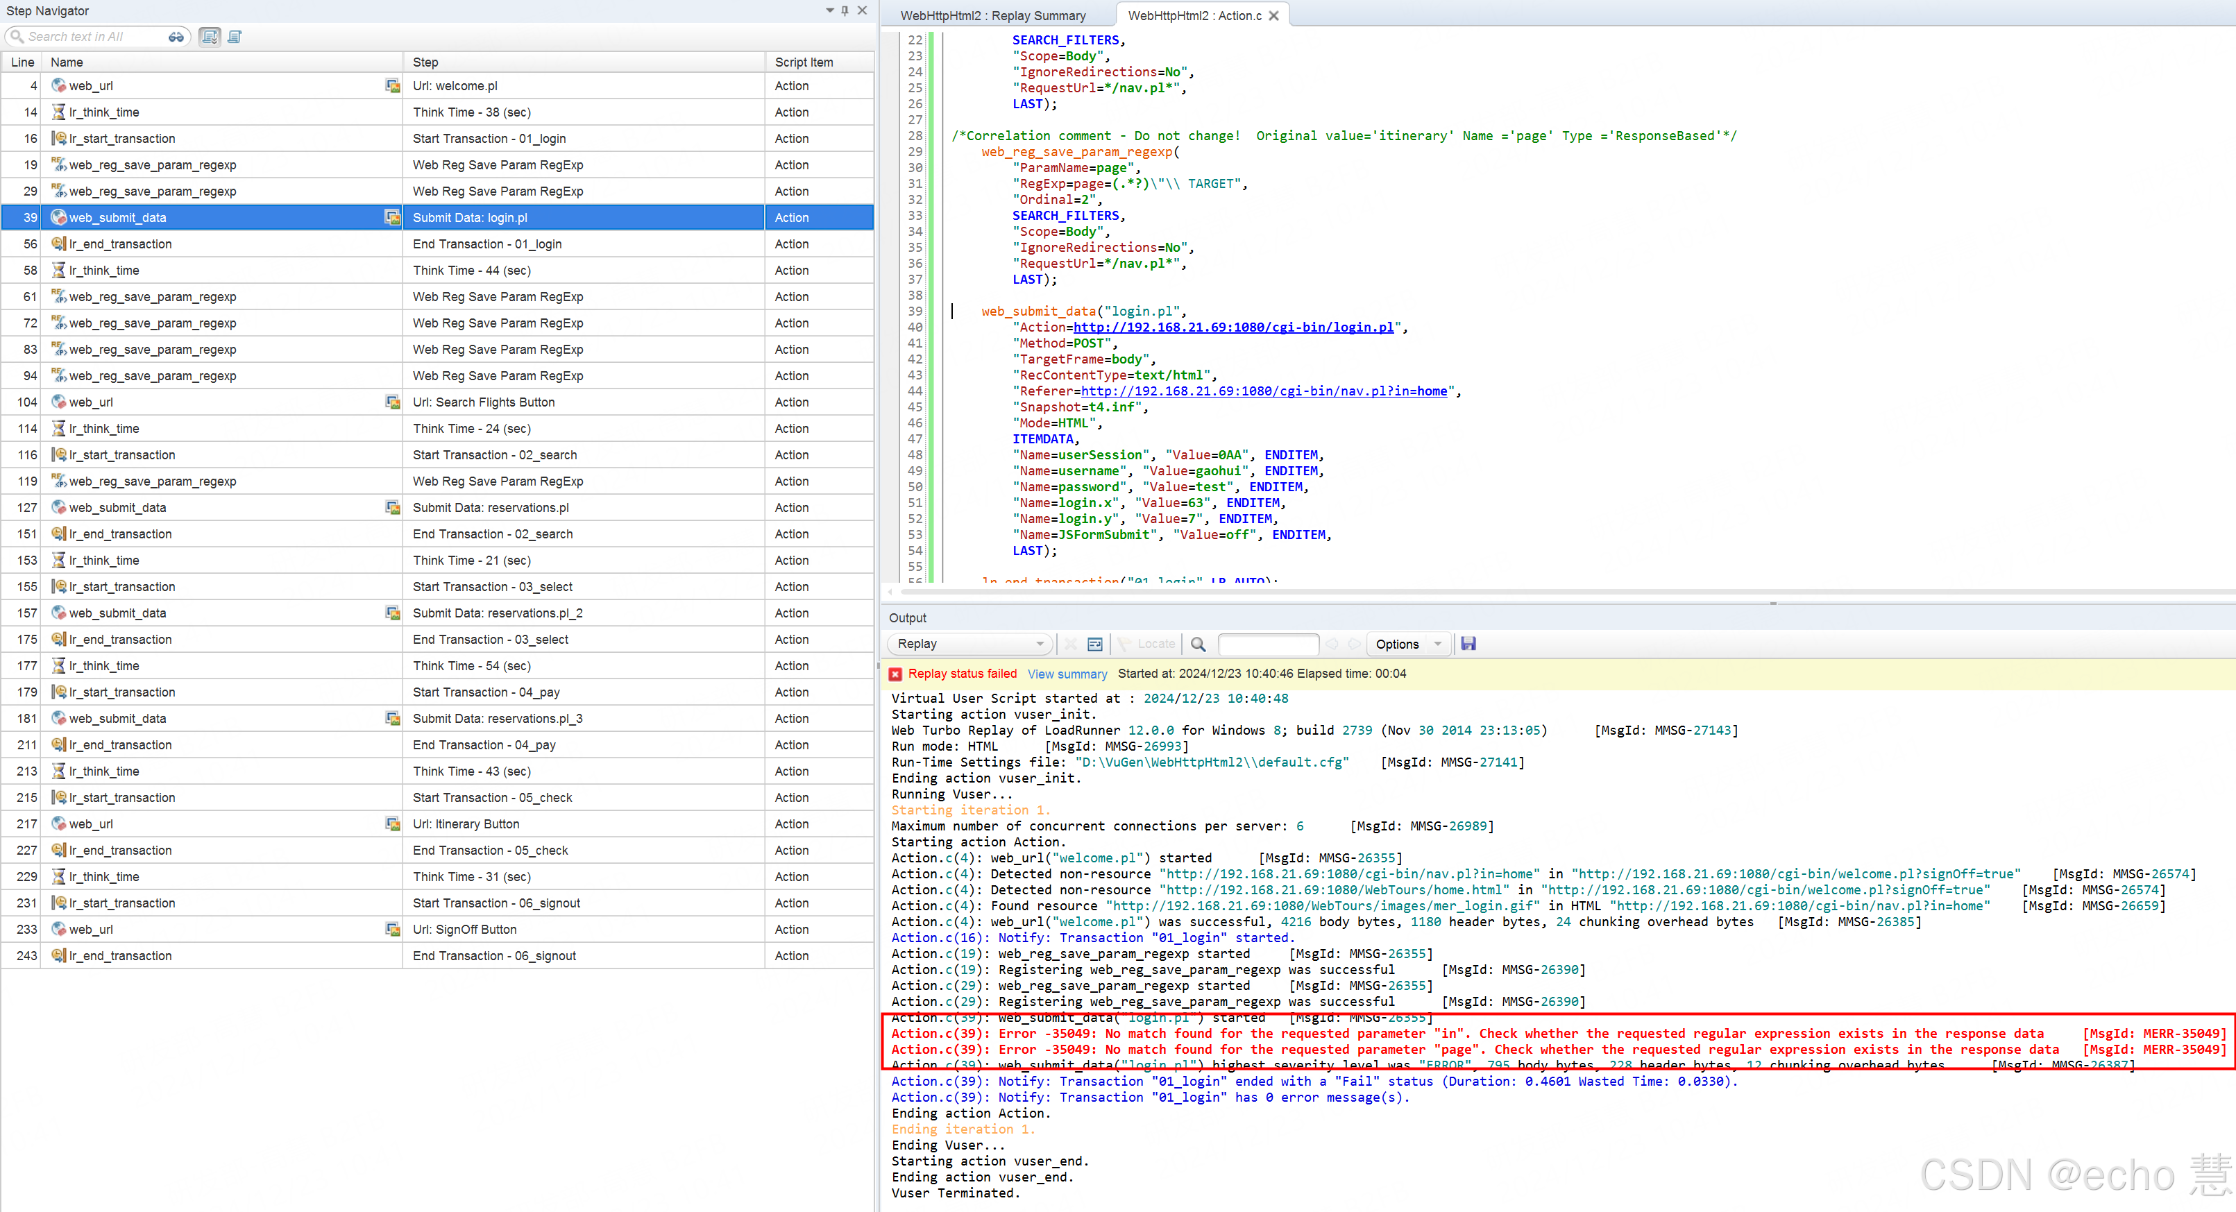The image size is (2236, 1212).
Task: Switch to WebHttpHtml2 Replay Summary tab
Action: click(993, 16)
